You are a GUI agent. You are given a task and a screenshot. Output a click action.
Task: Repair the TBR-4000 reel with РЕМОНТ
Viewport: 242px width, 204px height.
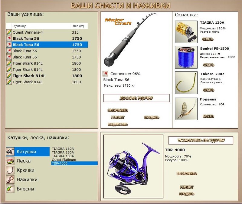(x=187, y=187)
